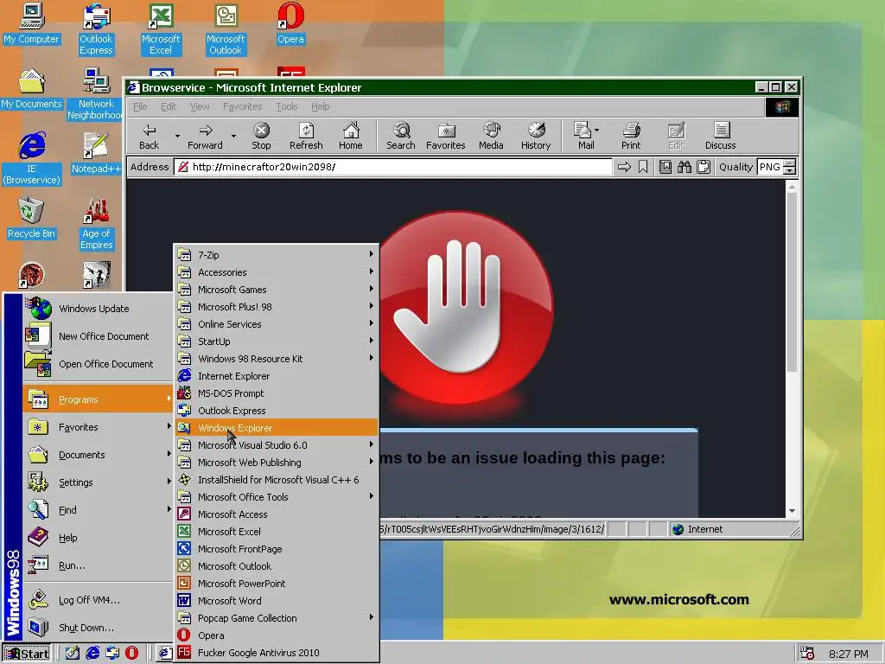The height and width of the screenshot is (664, 885).
Task: Open Favorites toolbar button
Action: [x=445, y=136]
